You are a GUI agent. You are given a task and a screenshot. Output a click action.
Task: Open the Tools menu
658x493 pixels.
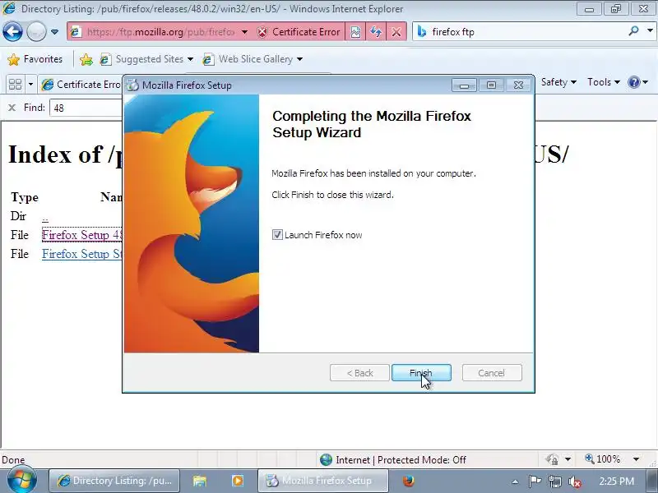604,82
